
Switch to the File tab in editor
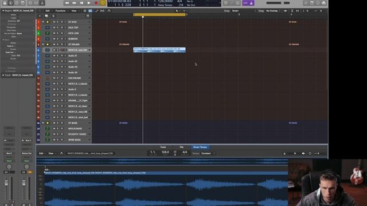click(181, 147)
